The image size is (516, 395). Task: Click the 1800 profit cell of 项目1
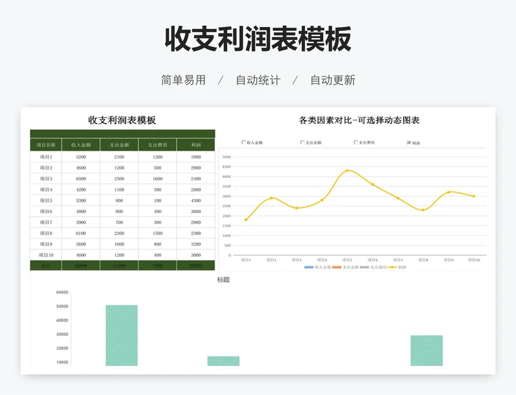[x=196, y=157]
